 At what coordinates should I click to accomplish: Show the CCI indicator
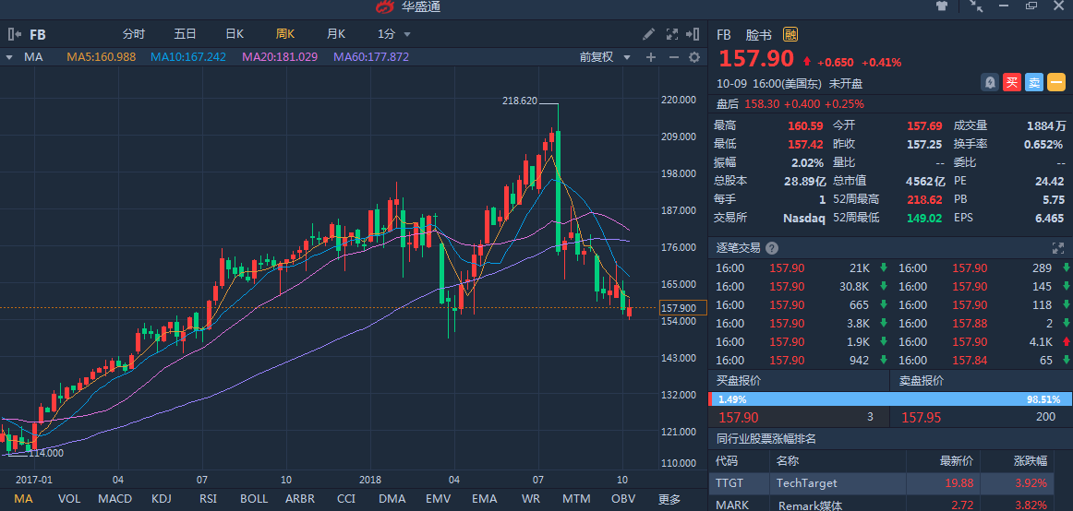[x=347, y=499]
